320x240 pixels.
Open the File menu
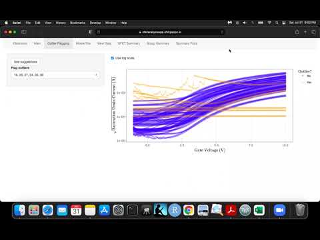pyautogui.click(x=28, y=23)
